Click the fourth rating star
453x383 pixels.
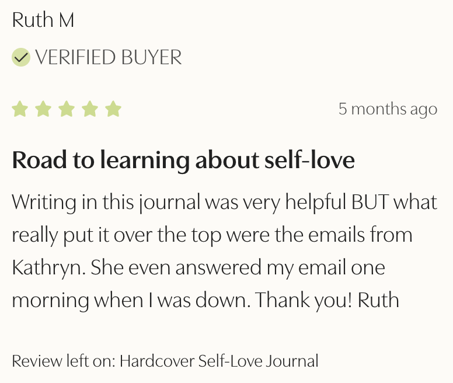[x=90, y=109]
